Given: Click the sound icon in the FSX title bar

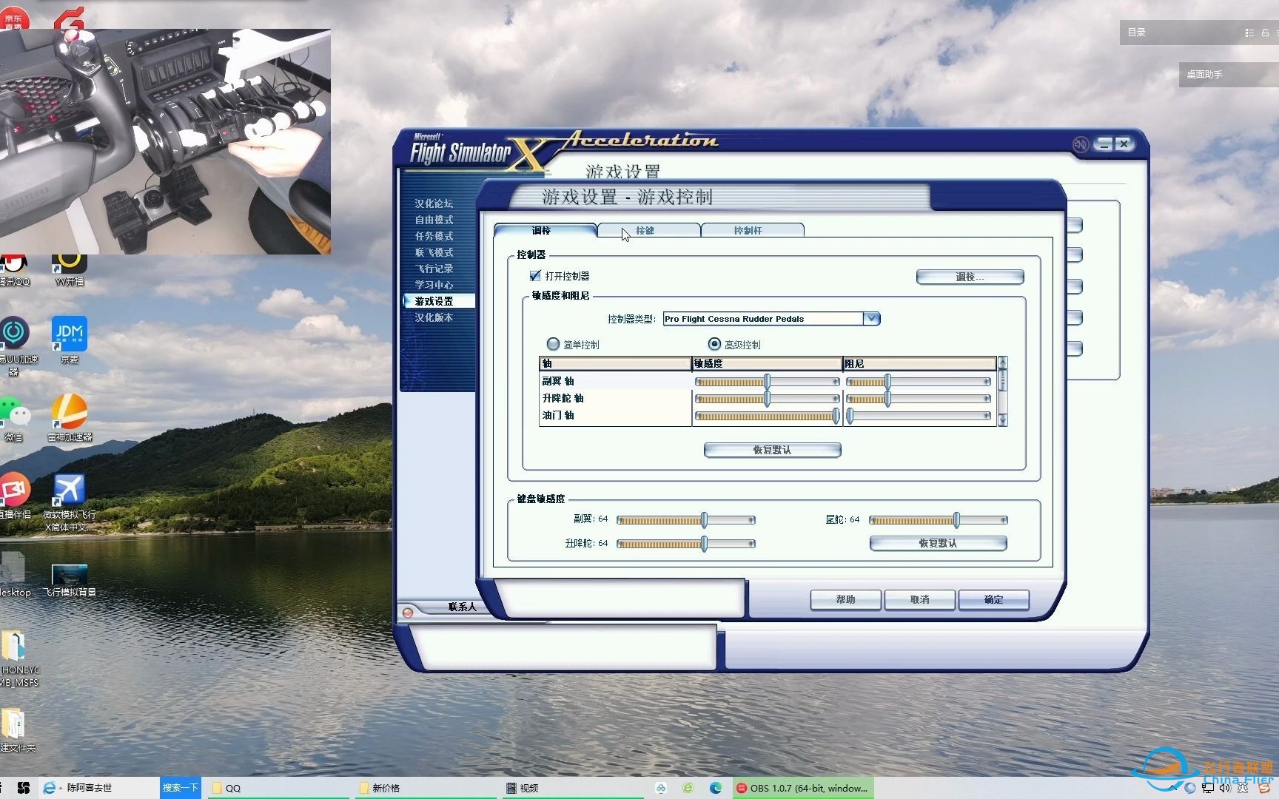Looking at the screenshot, I should click(x=1080, y=144).
